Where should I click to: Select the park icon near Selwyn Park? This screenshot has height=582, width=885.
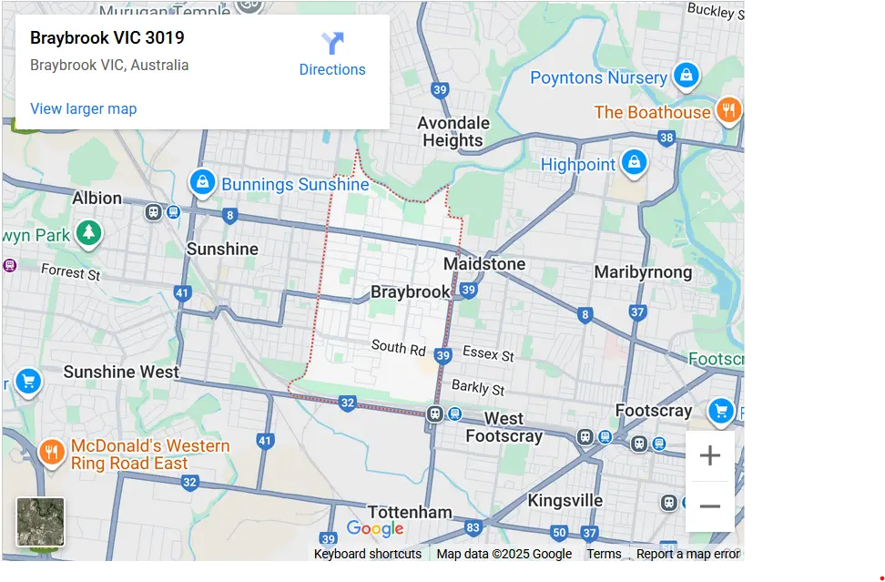point(87,233)
